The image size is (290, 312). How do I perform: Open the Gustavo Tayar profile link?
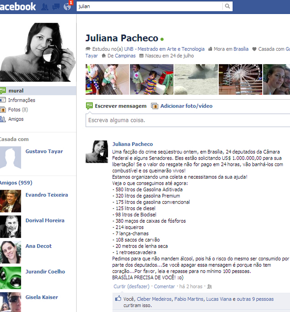pyautogui.click(x=44, y=151)
